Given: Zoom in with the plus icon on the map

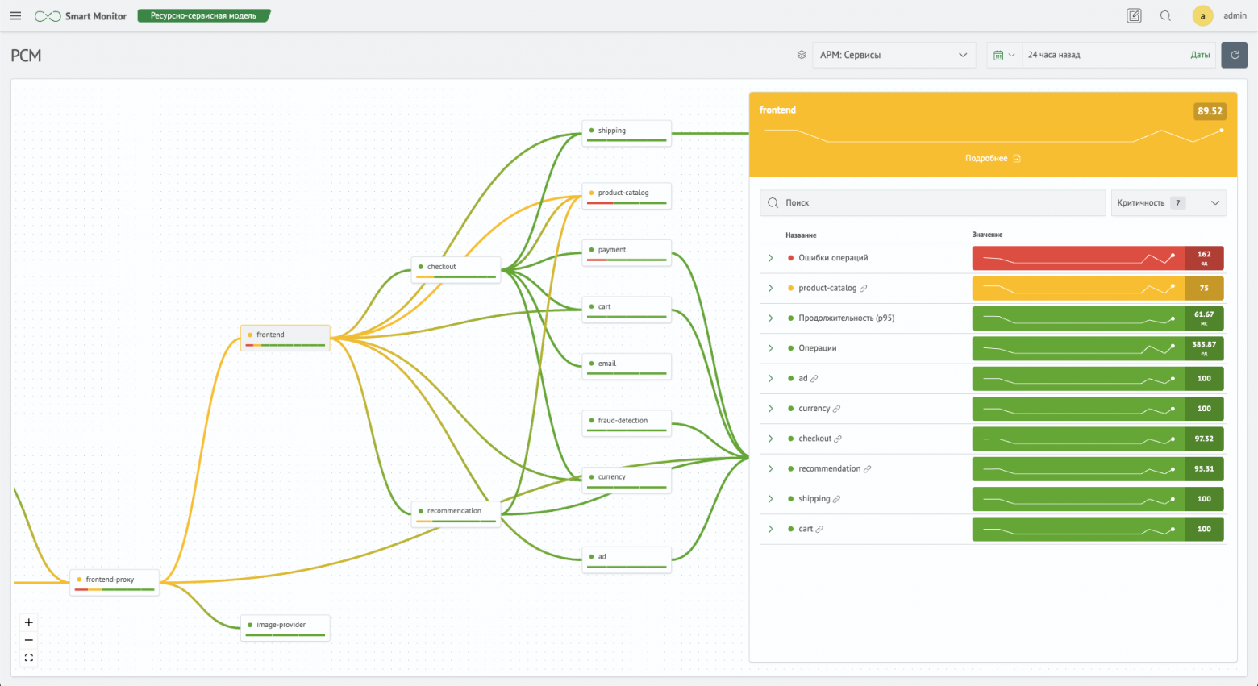Looking at the screenshot, I should [x=28, y=622].
